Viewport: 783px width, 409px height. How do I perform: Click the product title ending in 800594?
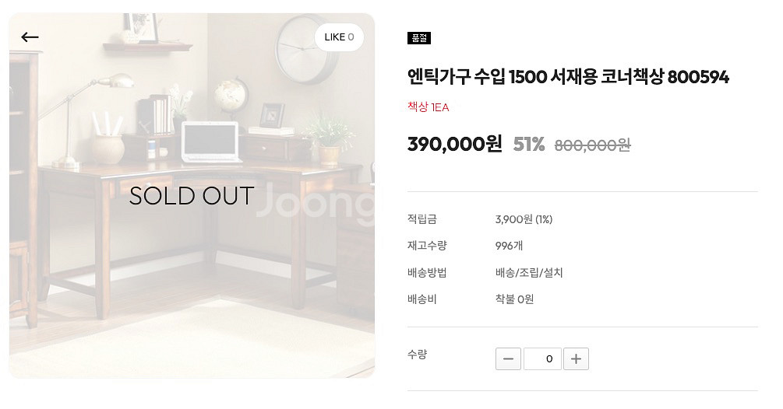568,77
